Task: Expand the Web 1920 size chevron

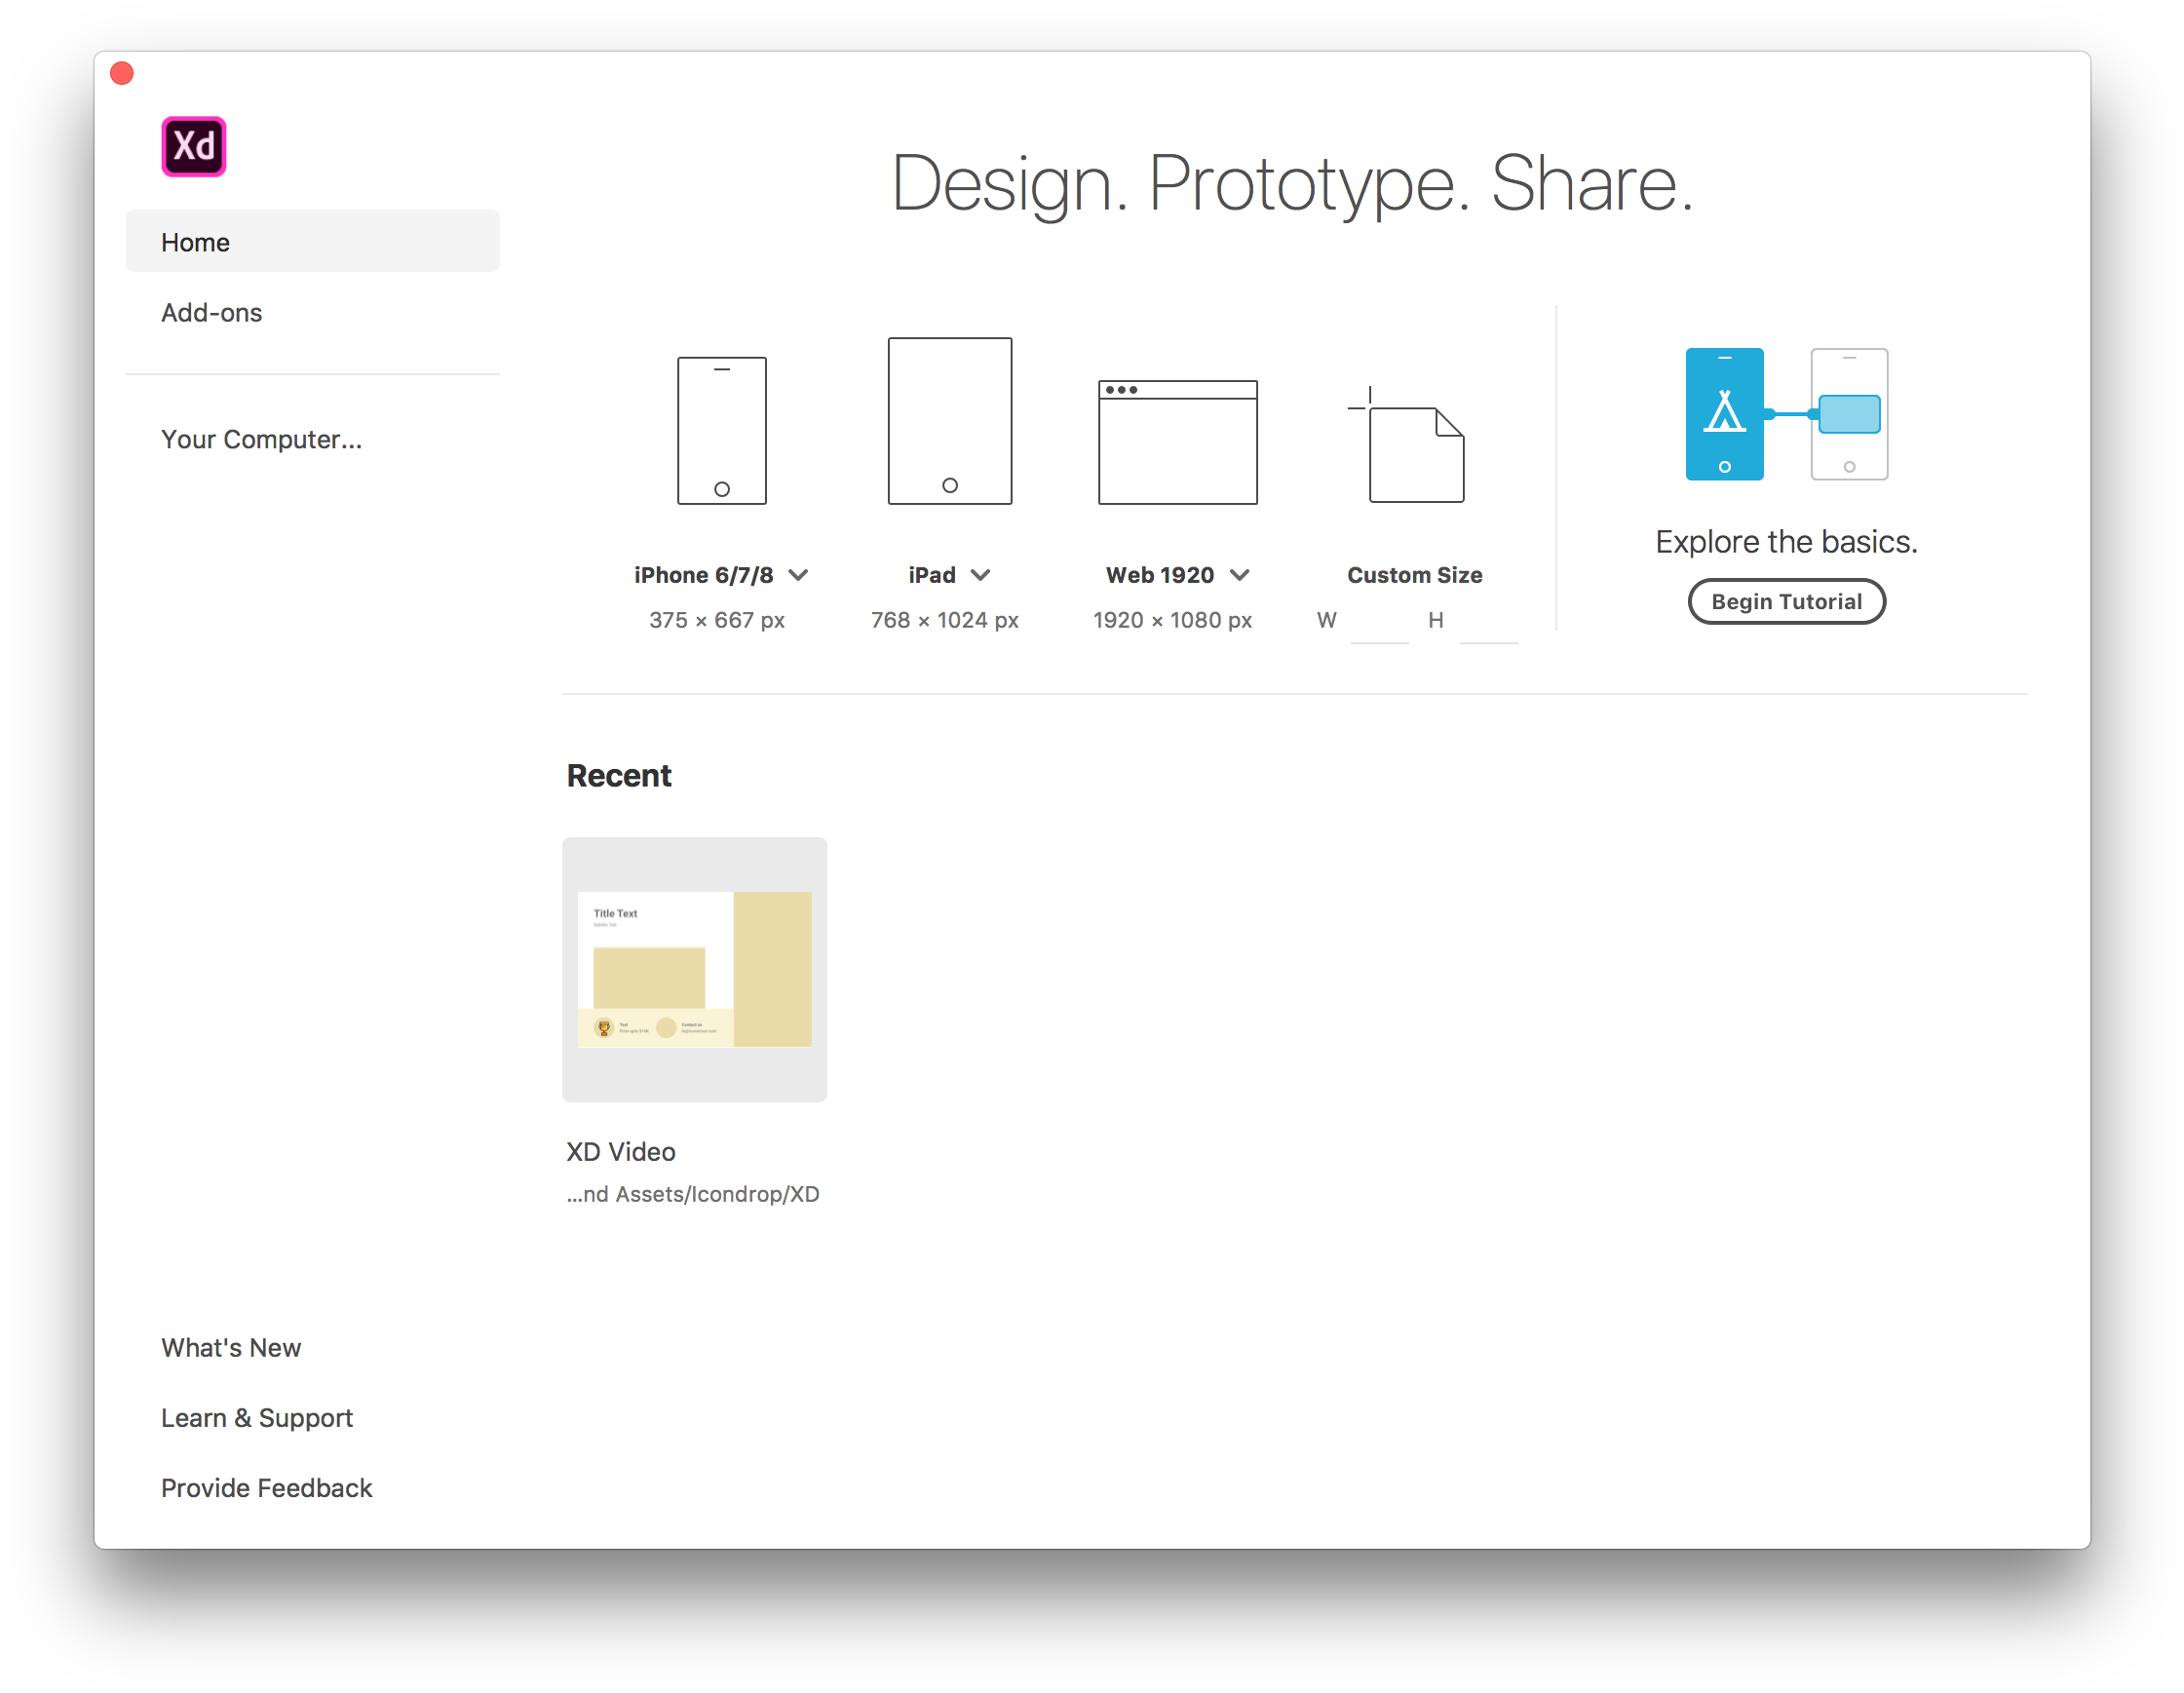Action: (1239, 575)
